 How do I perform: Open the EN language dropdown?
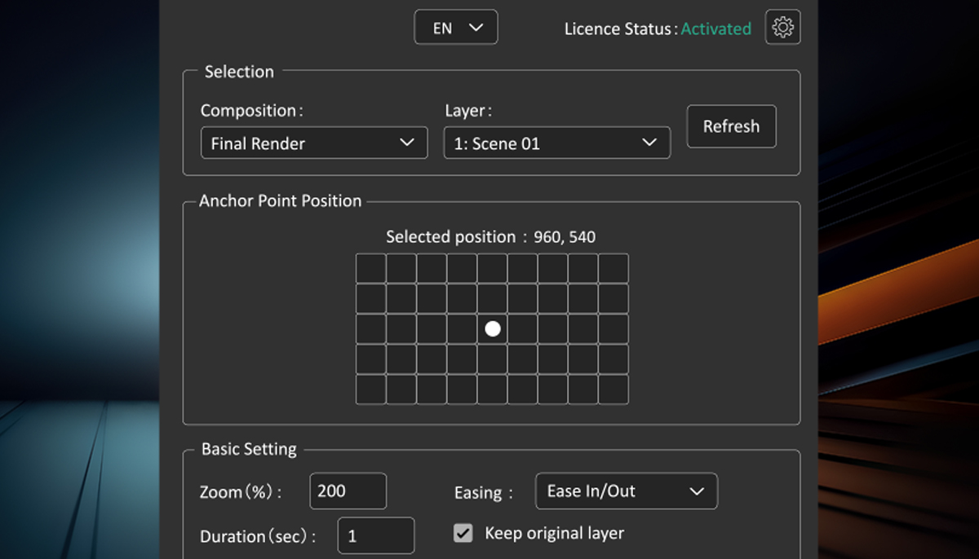[456, 28]
